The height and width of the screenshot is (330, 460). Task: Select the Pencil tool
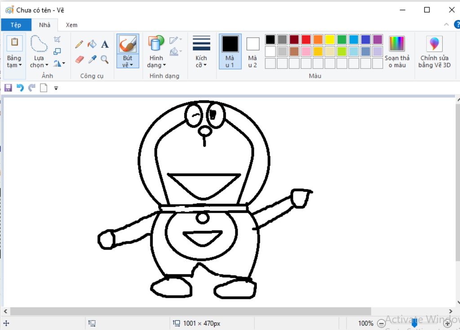[x=79, y=44]
